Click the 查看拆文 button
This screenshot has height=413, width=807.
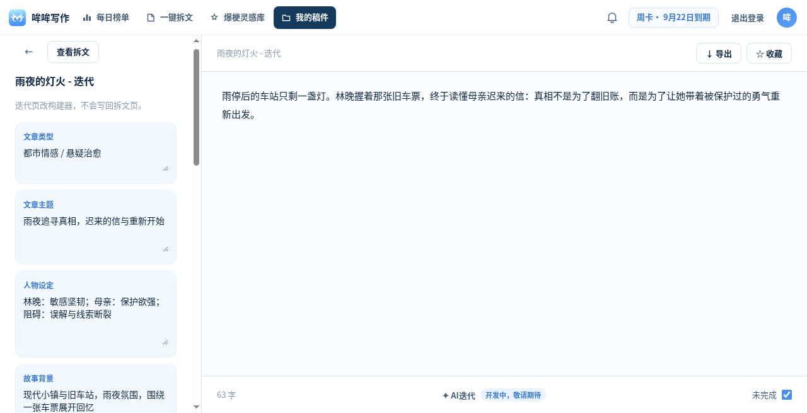(73, 52)
